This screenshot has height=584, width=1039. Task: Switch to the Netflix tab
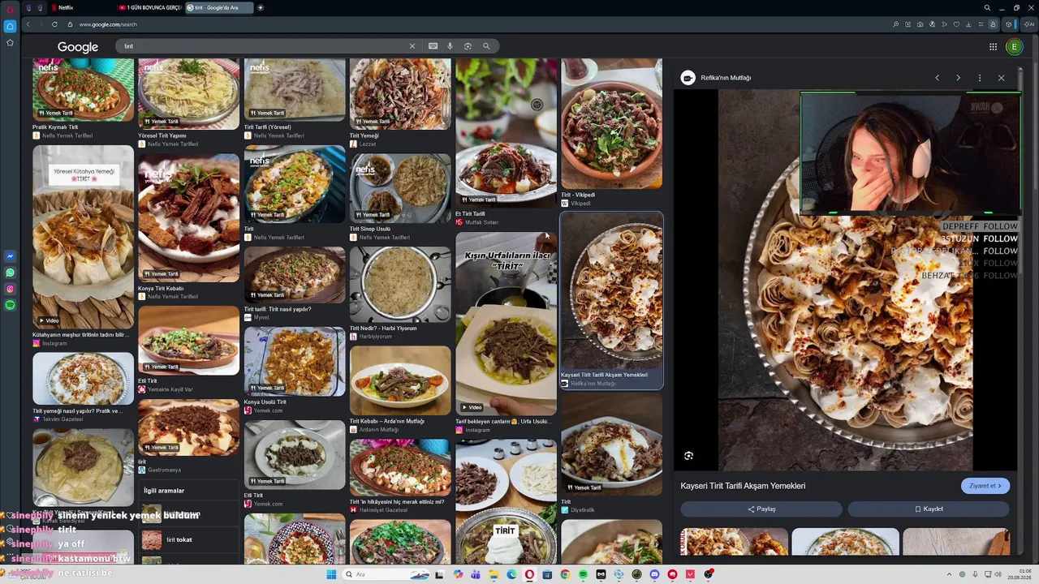tap(80, 7)
